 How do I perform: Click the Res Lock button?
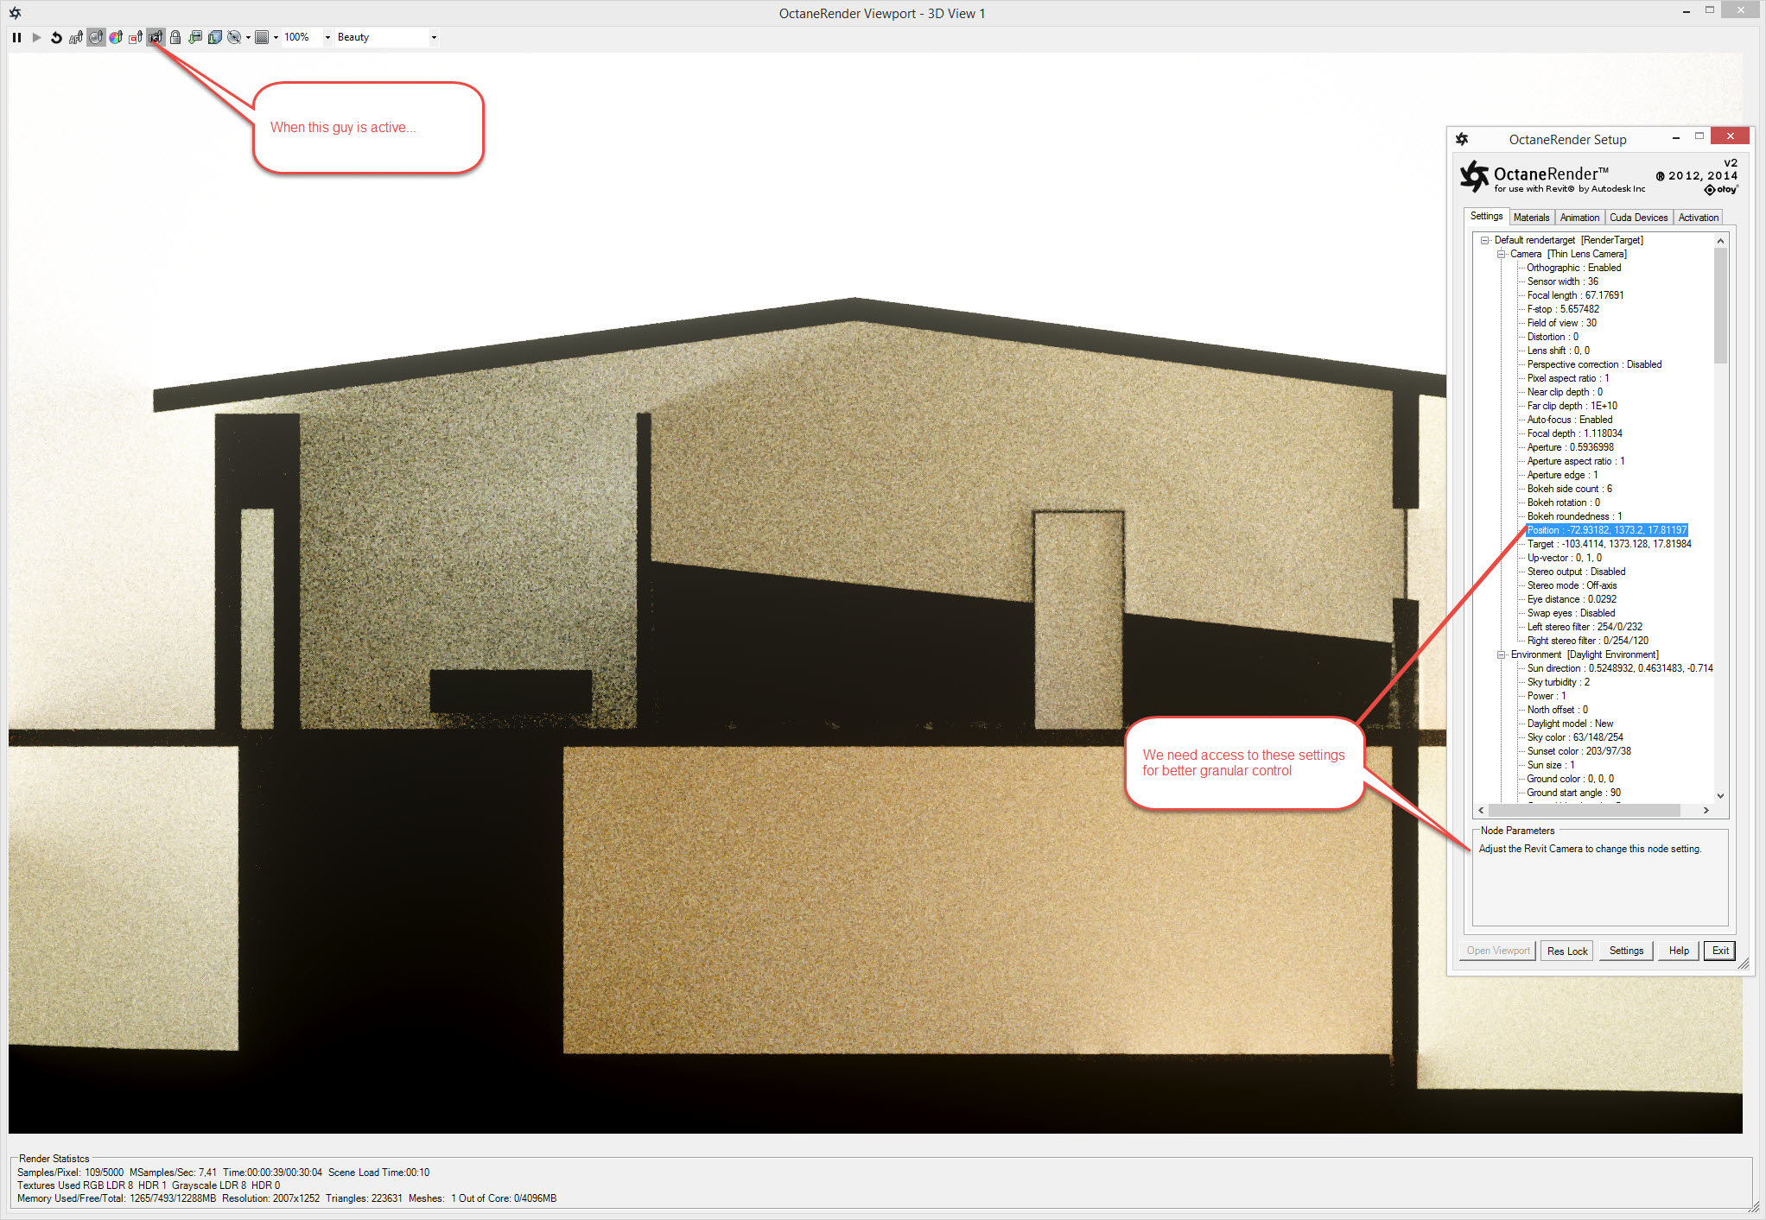coord(1567,951)
